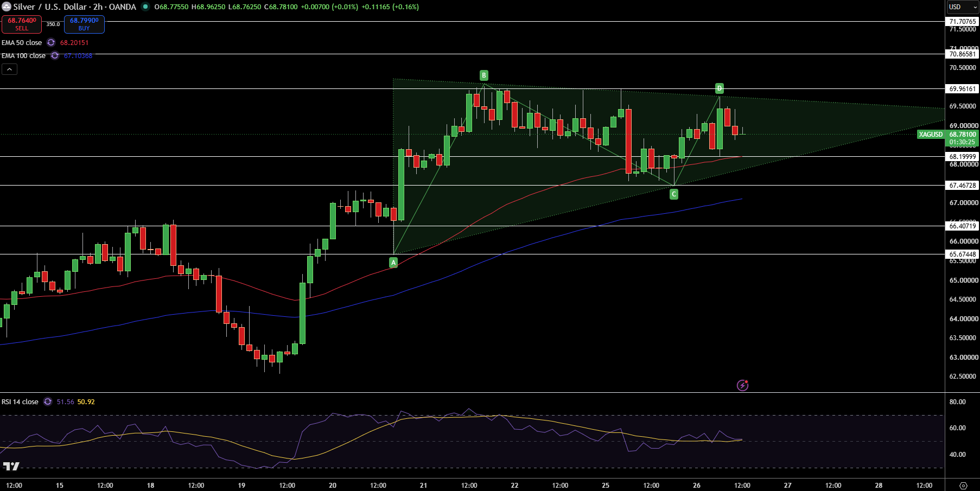Click the RSI 14 refresh icon
The image size is (980, 491).
pyautogui.click(x=48, y=401)
